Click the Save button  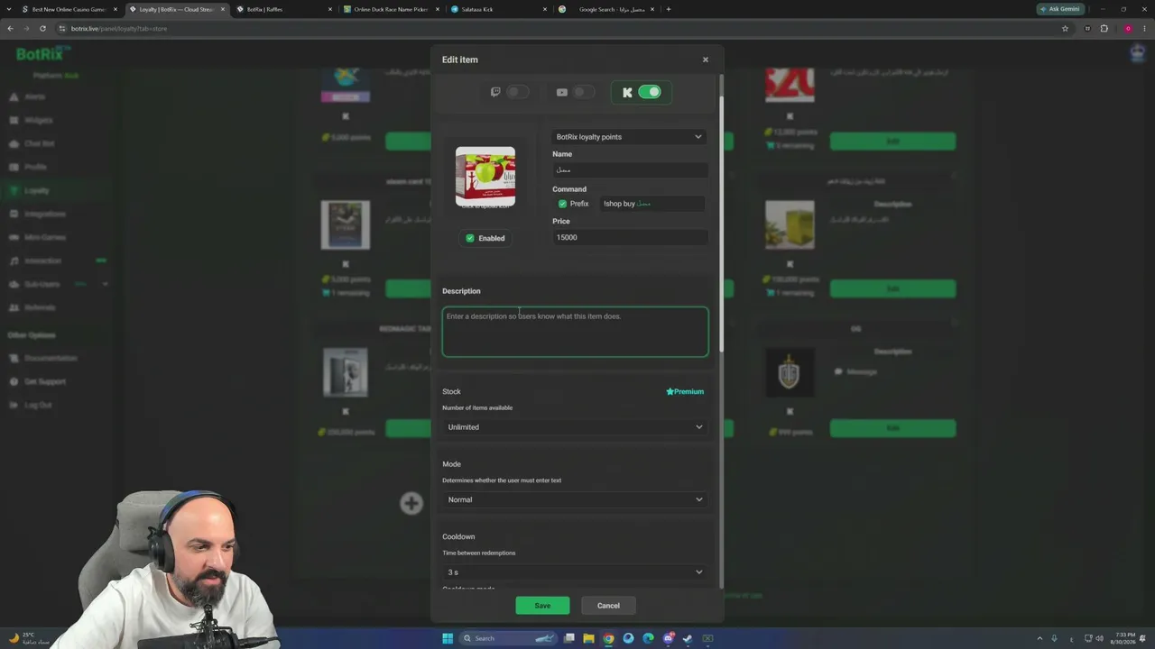542,606
